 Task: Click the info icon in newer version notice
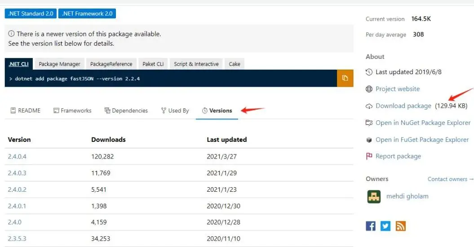(x=11, y=34)
